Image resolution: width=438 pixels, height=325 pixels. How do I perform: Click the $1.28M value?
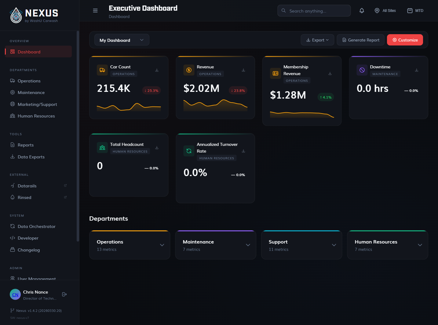(x=288, y=95)
